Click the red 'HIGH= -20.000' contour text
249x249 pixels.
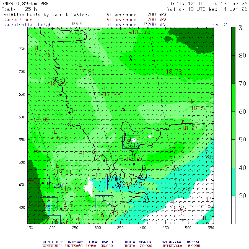[138, 246]
